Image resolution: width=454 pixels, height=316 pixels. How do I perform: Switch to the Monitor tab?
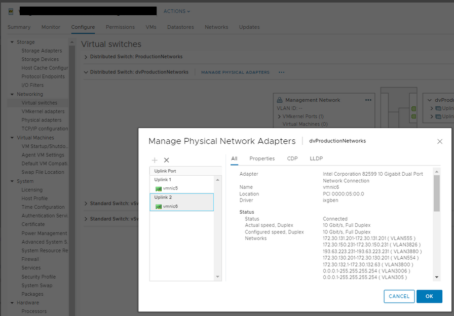[x=51, y=27]
